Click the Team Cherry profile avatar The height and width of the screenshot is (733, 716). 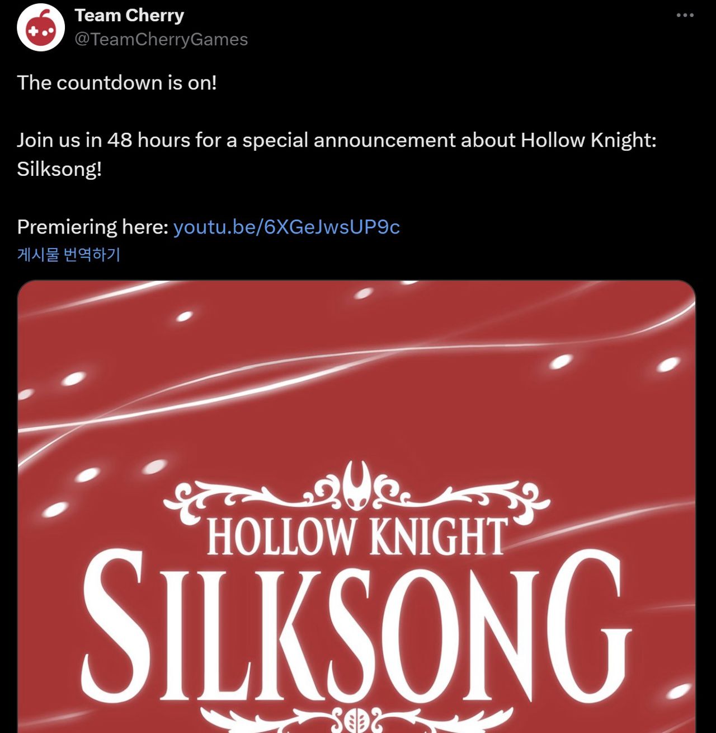(41, 27)
